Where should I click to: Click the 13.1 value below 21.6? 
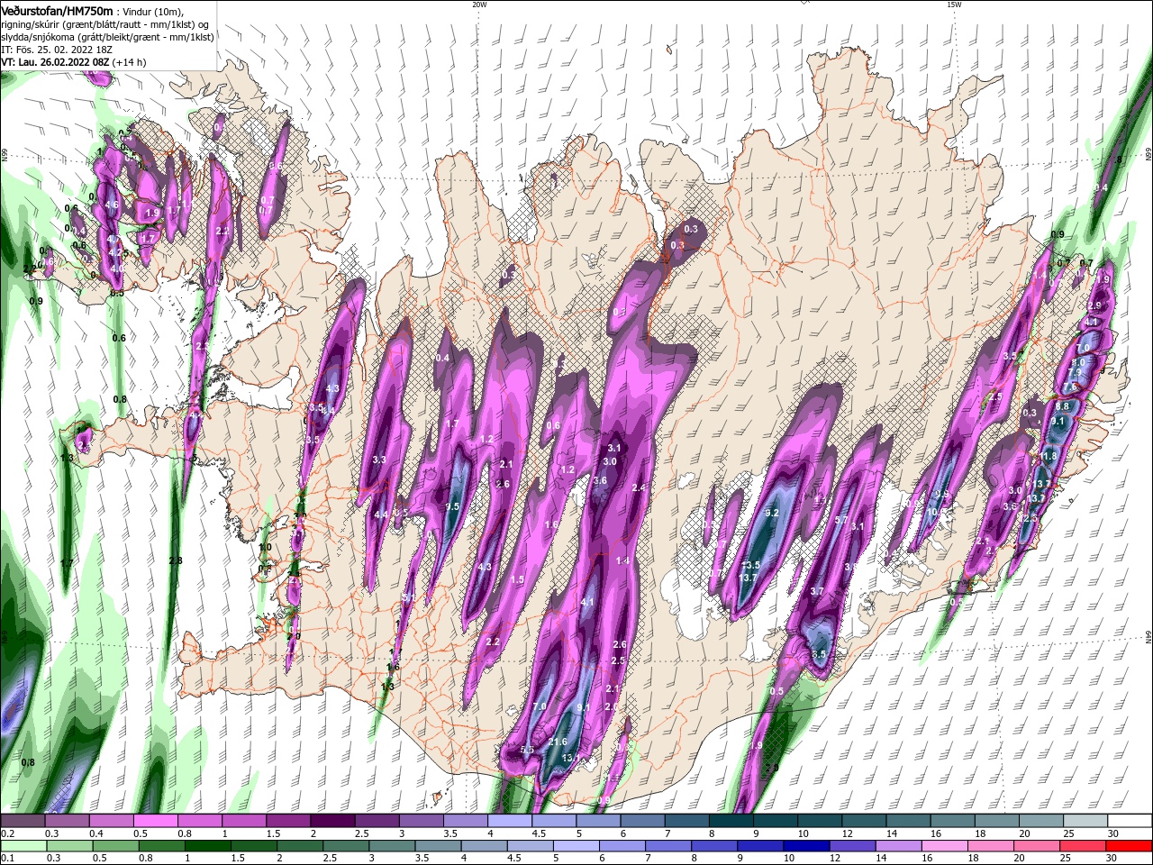coord(570,758)
